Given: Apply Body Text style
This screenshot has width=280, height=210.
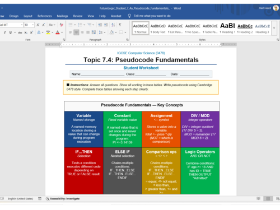Looking at the screenshot, I should (x=158, y=28).
